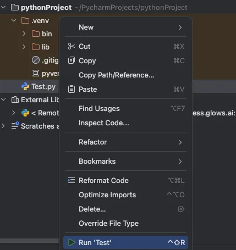Expand the bin folder
Screen dimensions: 236x250
pos(24,34)
